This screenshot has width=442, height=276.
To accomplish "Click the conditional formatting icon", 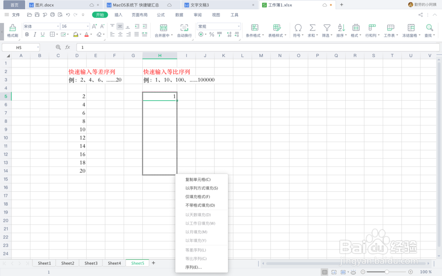I will 255,27.
